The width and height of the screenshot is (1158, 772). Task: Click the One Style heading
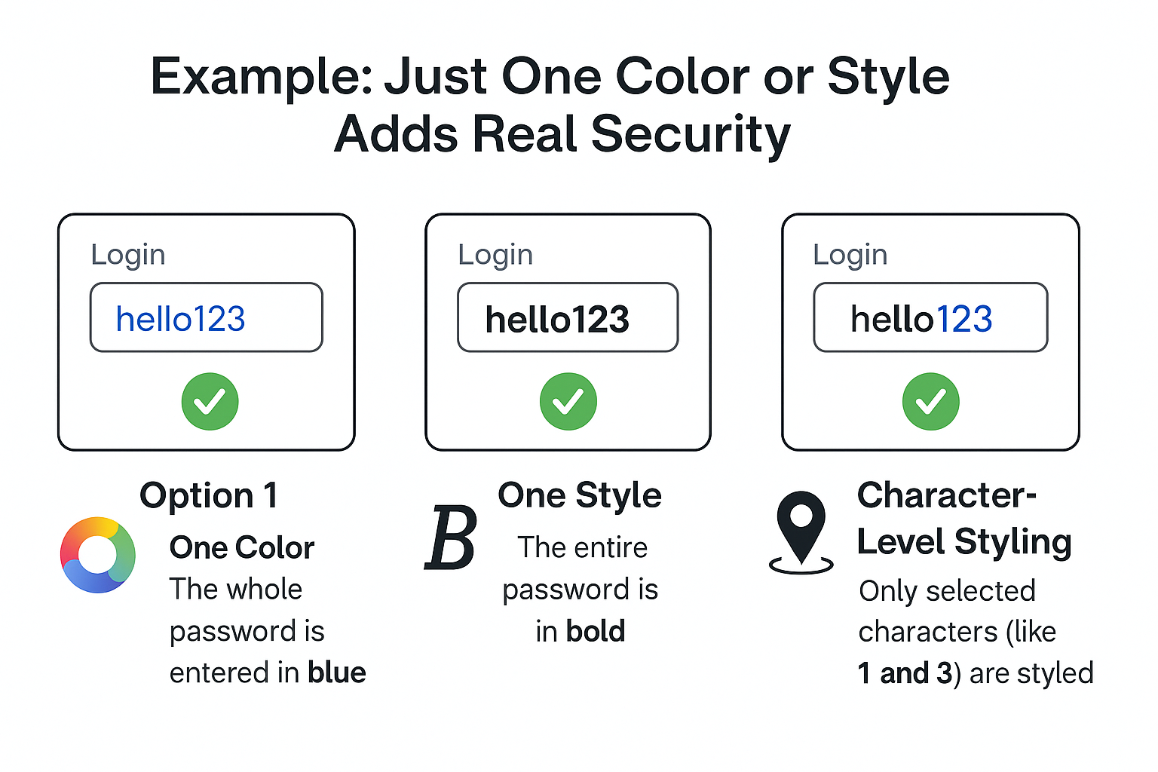[580, 496]
